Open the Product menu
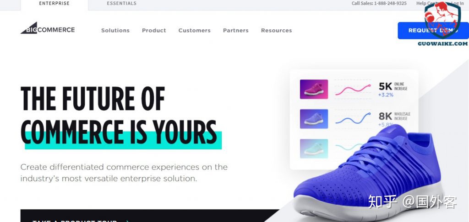 tap(154, 31)
